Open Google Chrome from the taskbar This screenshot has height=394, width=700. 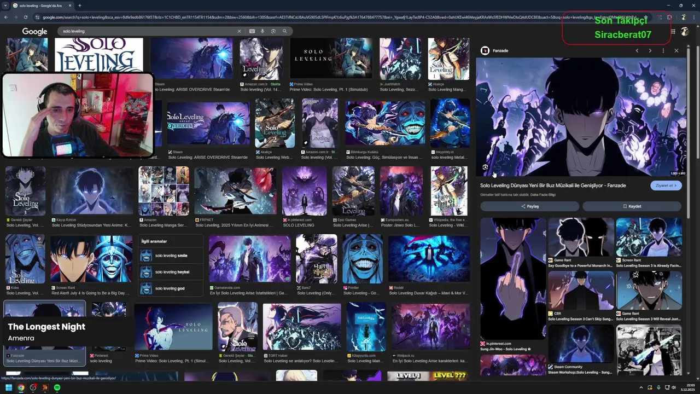[x=21, y=387]
